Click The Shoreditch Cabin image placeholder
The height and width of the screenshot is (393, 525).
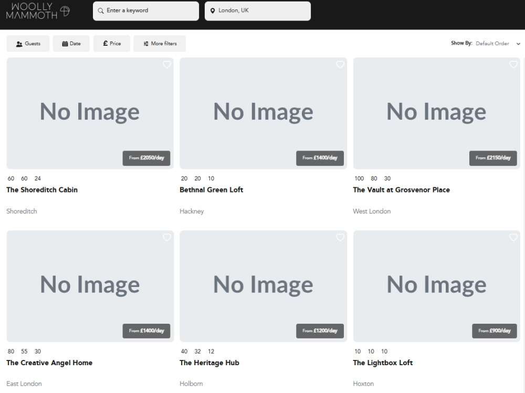pos(90,113)
